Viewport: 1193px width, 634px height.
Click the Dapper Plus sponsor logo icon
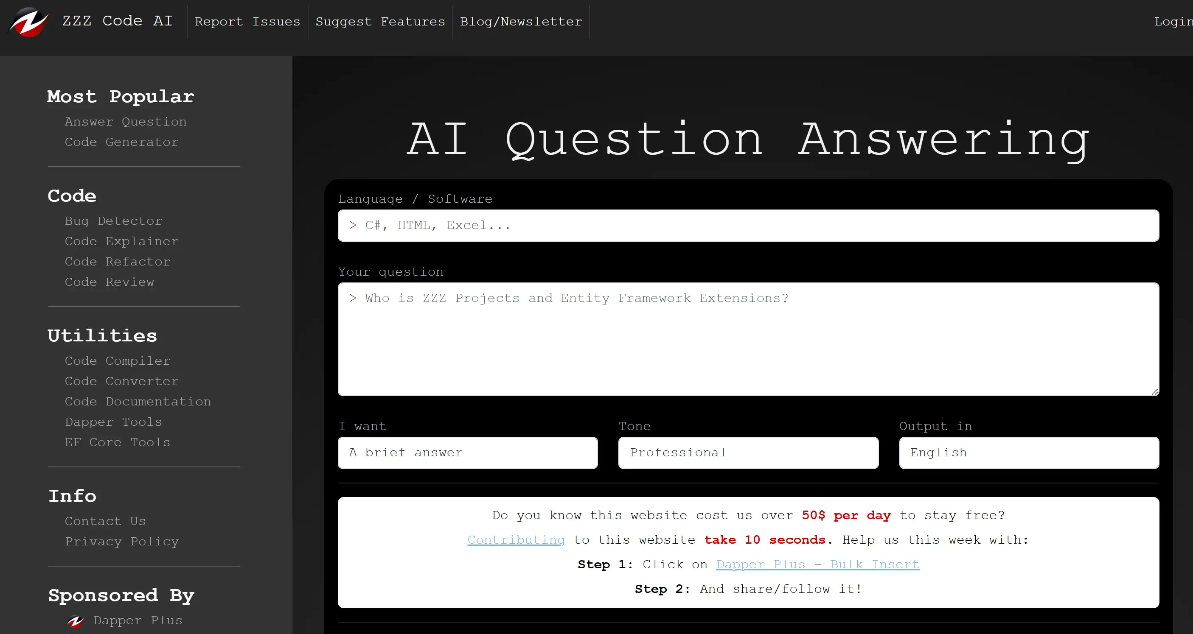pos(75,620)
